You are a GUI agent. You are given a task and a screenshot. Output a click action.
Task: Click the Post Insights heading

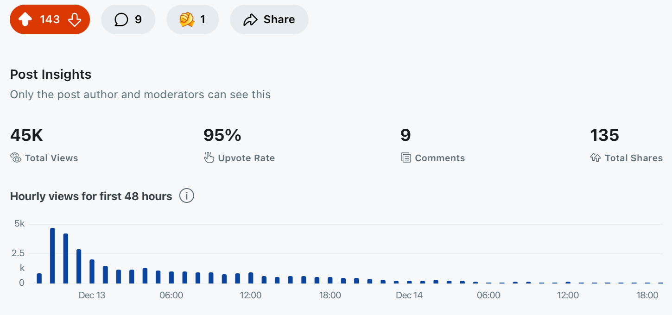click(51, 74)
